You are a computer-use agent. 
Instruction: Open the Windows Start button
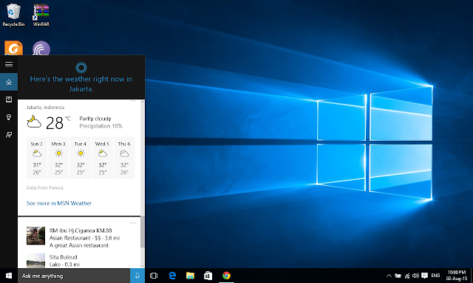click(9, 276)
